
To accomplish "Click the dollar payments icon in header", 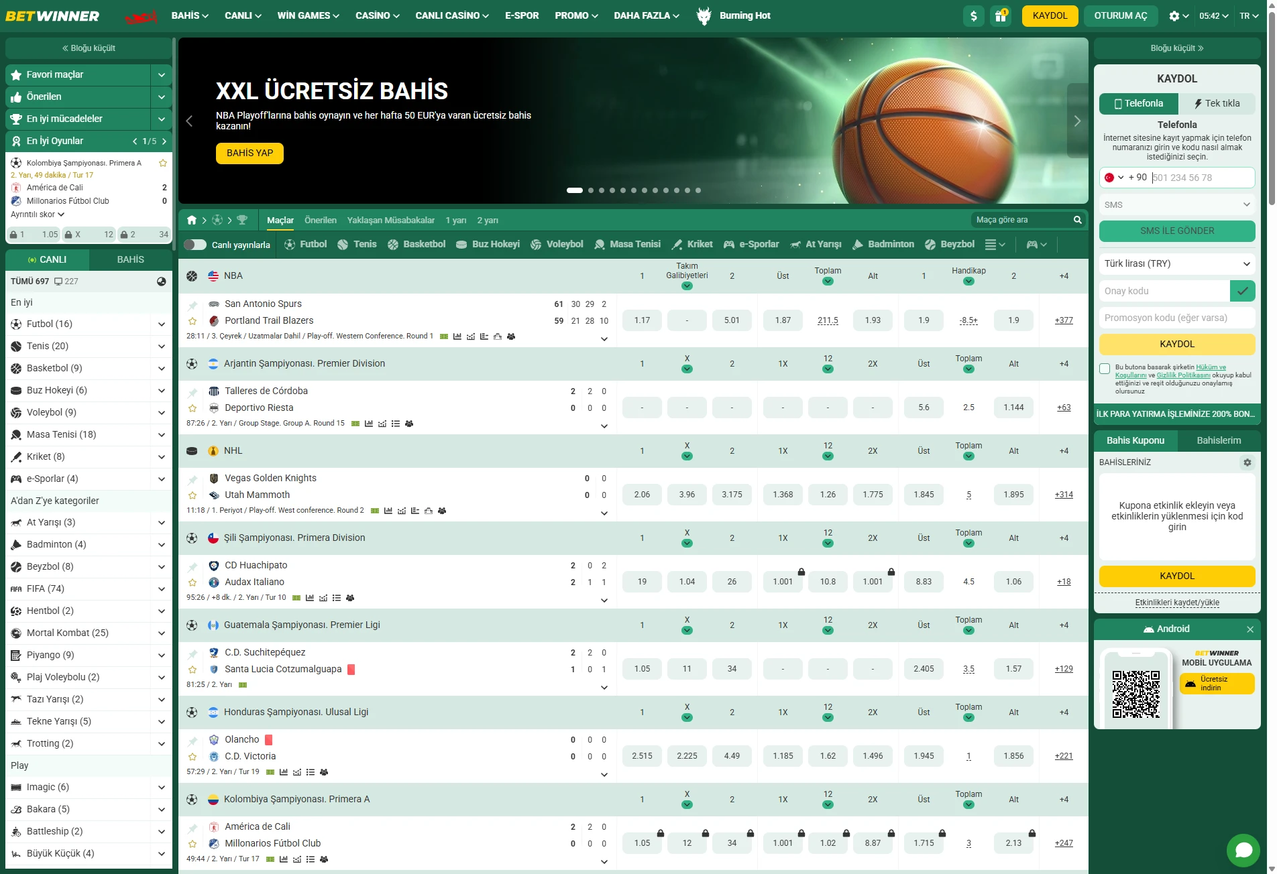I will tap(973, 15).
